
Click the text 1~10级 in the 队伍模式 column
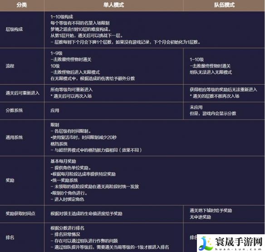[x=197, y=60]
